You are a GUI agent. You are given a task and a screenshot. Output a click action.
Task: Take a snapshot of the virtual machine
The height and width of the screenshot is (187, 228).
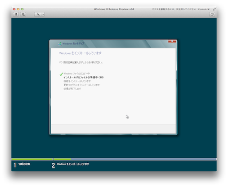click(x=23, y=14)
